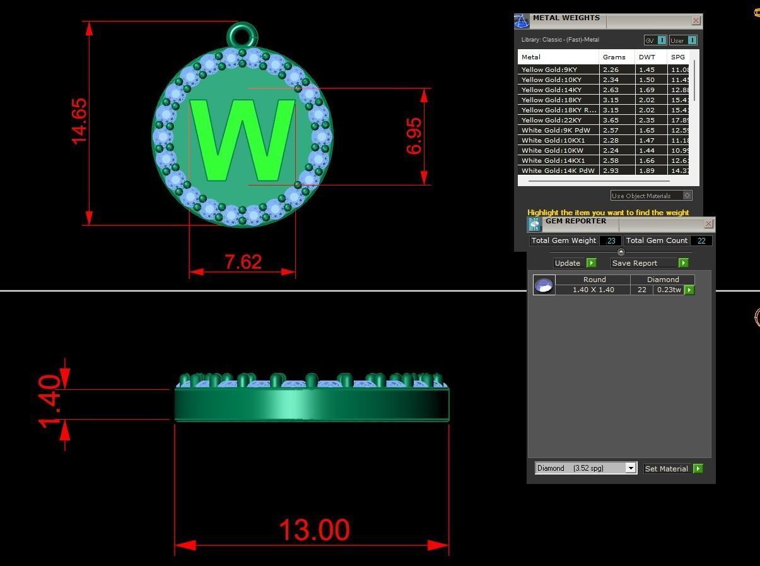This screenshot has width=760, height=566.
Task: Select the Yellow Gold:18KY R... row
Action: [x=604, y=110]
